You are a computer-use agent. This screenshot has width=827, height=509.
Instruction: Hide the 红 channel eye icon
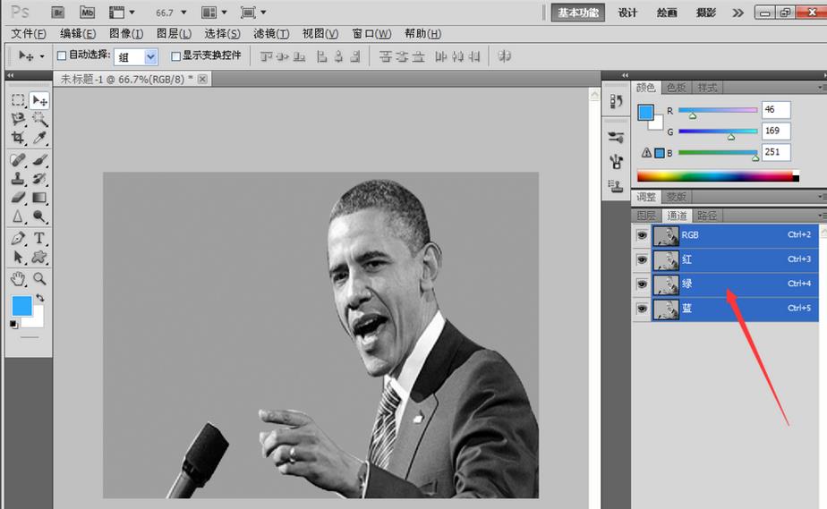tap(641, 259)
